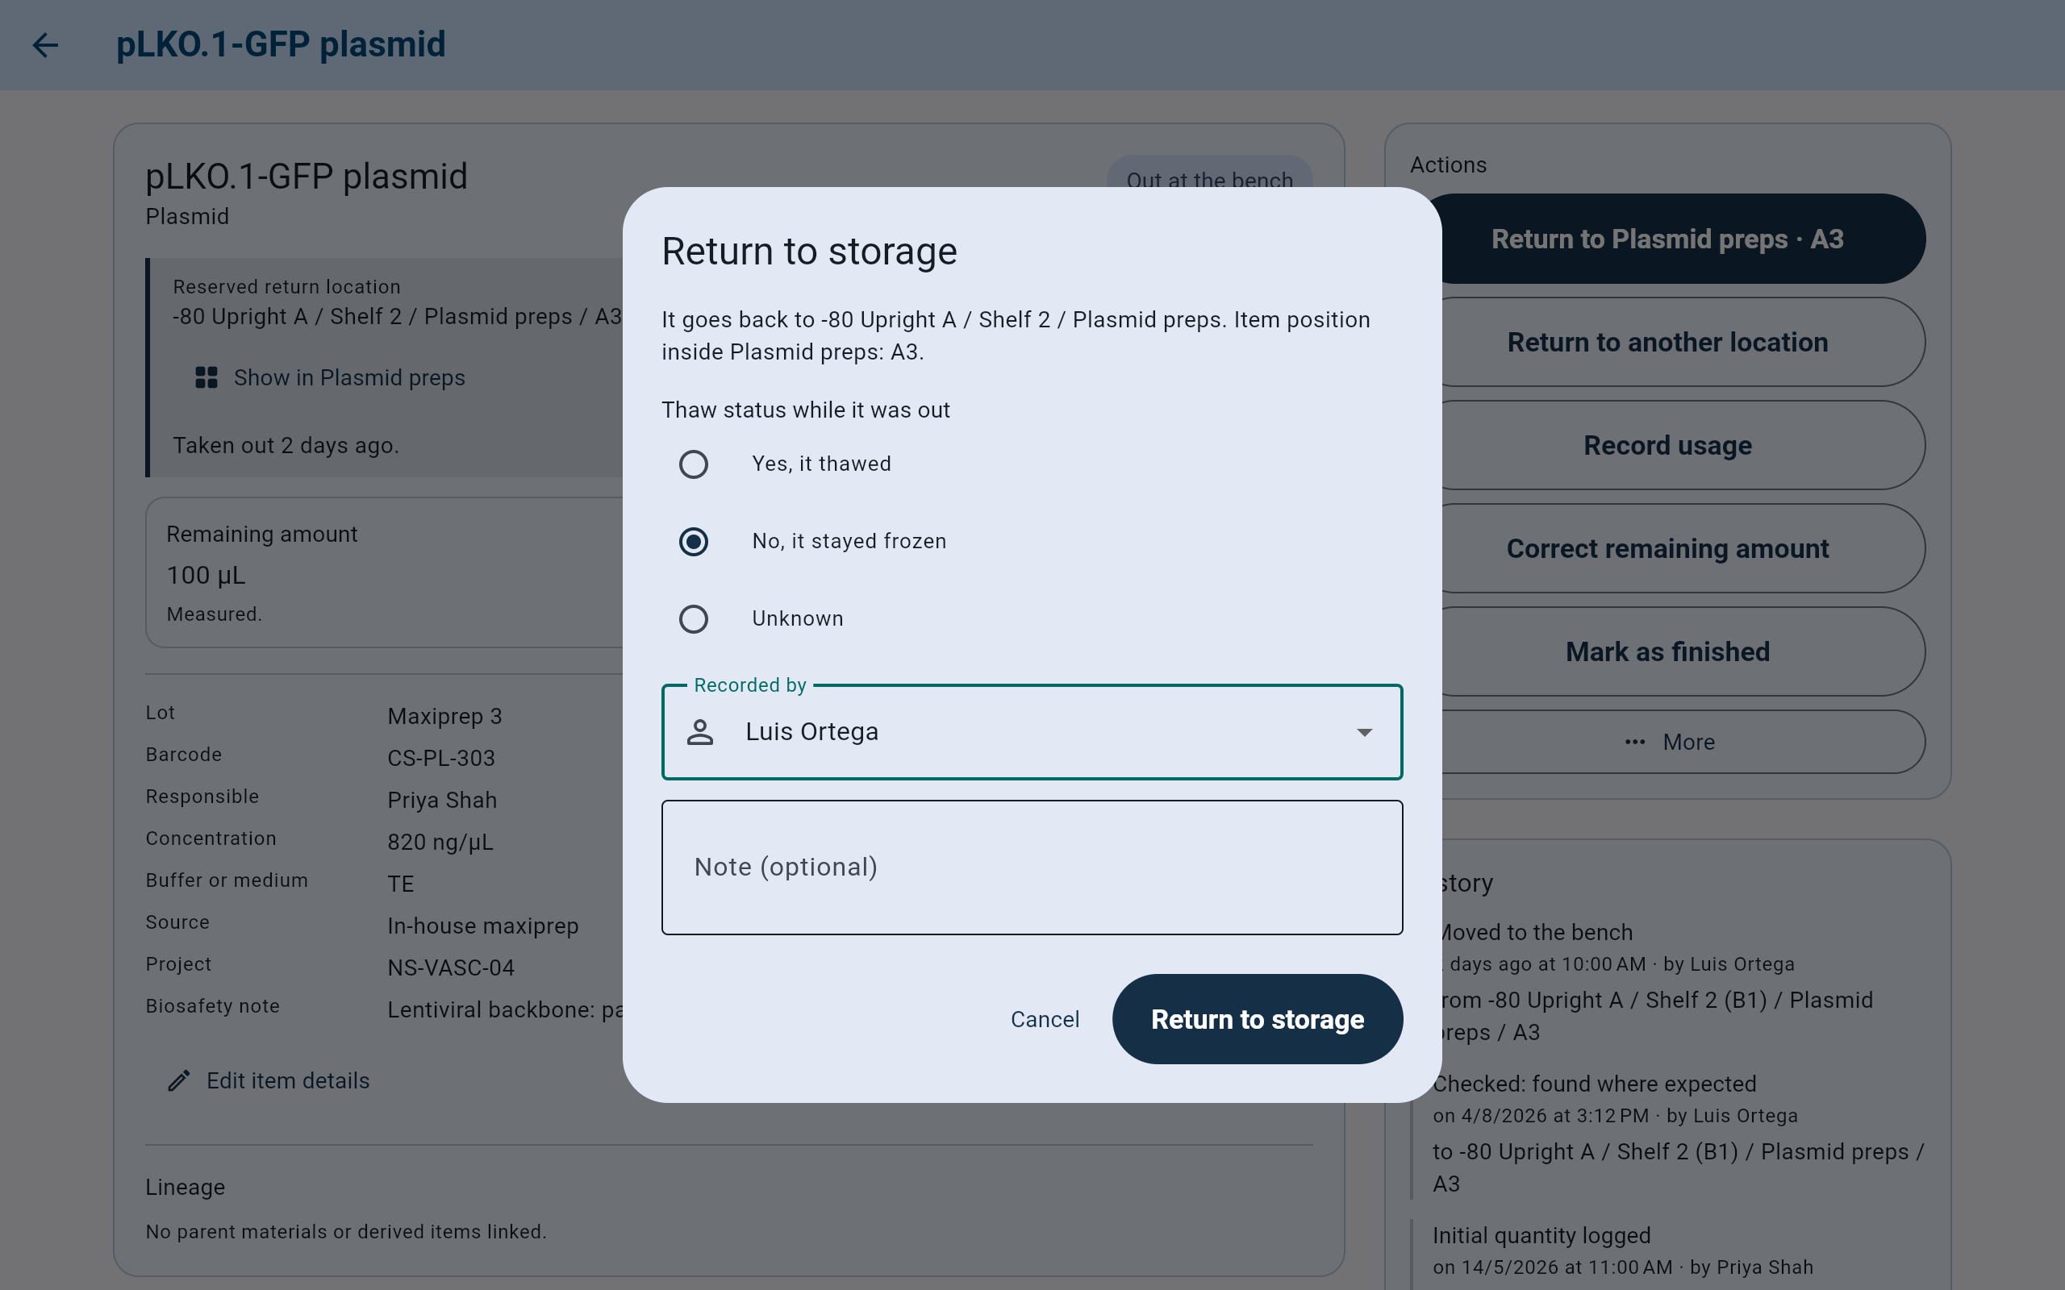The height and width of the screenshot is (1290, 2065).
Task: Open the Recorded by dropdown arrow
Action: [x=1365, y=732]
